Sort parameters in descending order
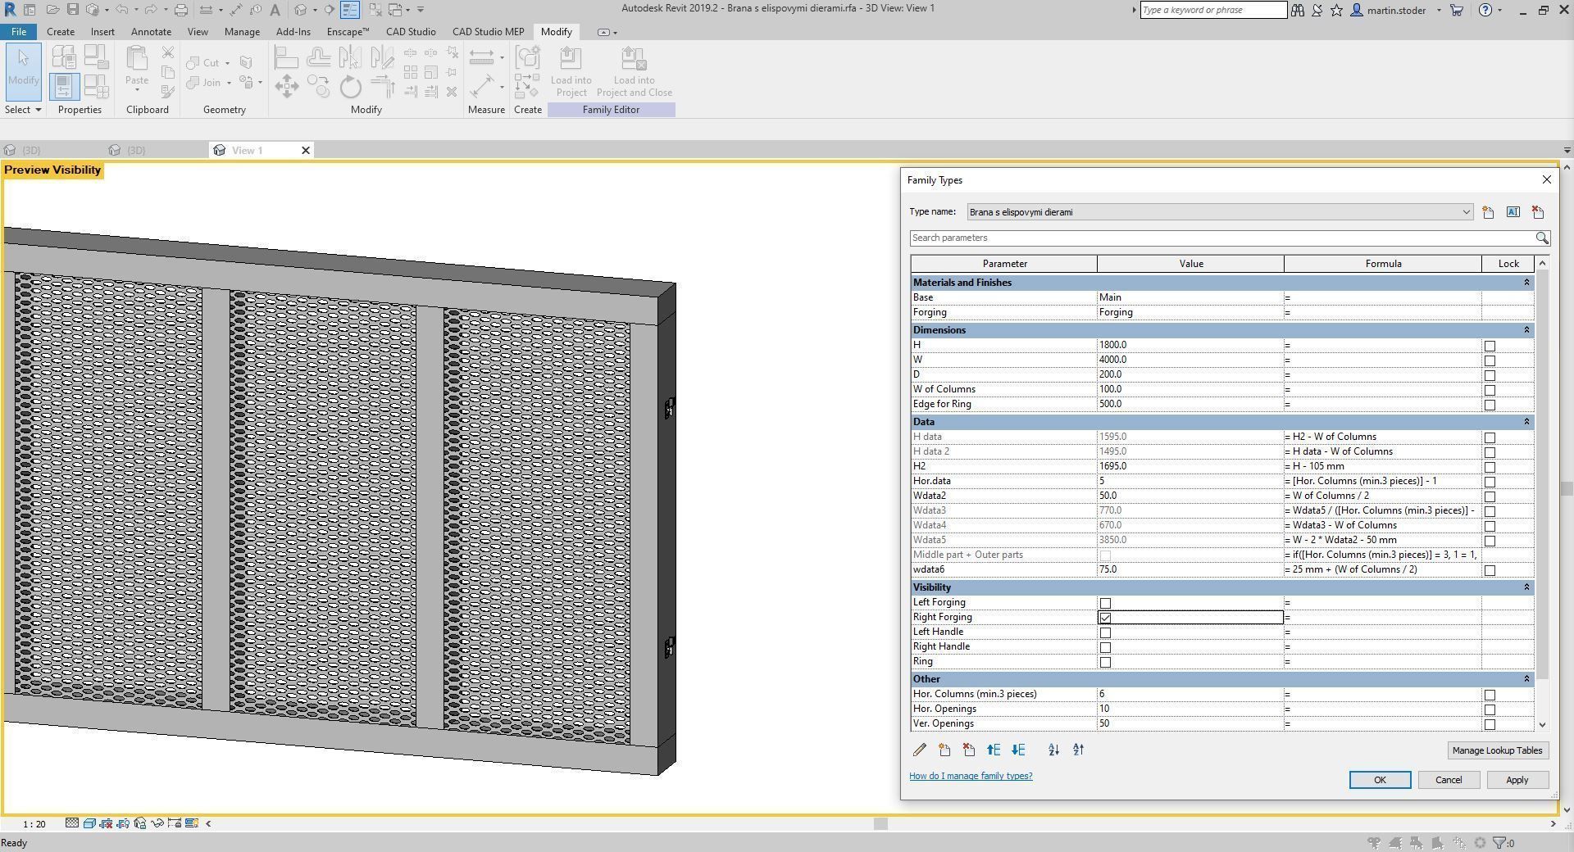This screenshot has width=1574, height=852. (x=1078, y=750)
